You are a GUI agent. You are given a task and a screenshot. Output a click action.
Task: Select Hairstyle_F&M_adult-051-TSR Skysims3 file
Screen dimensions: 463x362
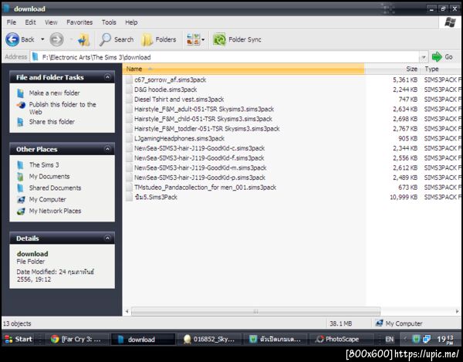point(204,109)
